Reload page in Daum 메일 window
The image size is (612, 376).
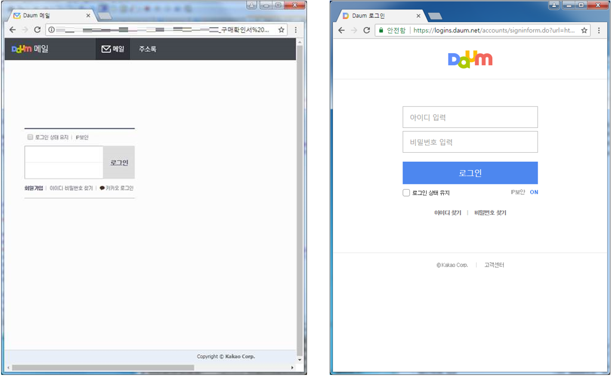[37, 29]
